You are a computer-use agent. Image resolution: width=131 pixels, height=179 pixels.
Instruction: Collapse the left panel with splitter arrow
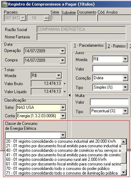click(70, 95)
